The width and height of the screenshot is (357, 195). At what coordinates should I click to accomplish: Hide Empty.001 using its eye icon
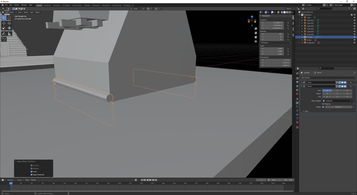354,43
